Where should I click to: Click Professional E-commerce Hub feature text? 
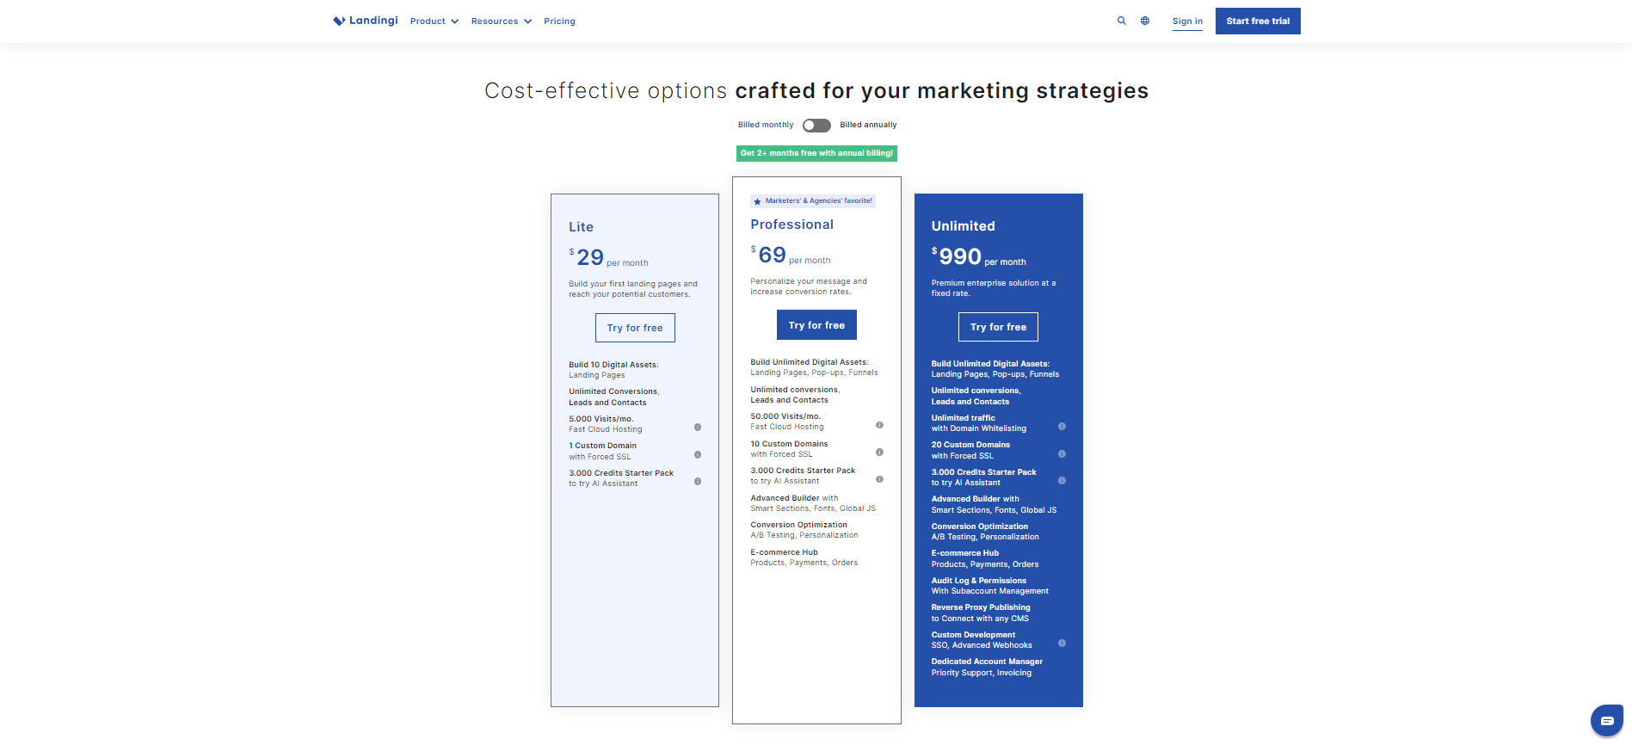[804, 557]
